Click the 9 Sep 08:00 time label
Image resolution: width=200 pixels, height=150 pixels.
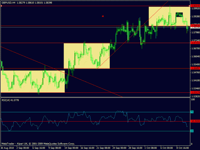55,148
